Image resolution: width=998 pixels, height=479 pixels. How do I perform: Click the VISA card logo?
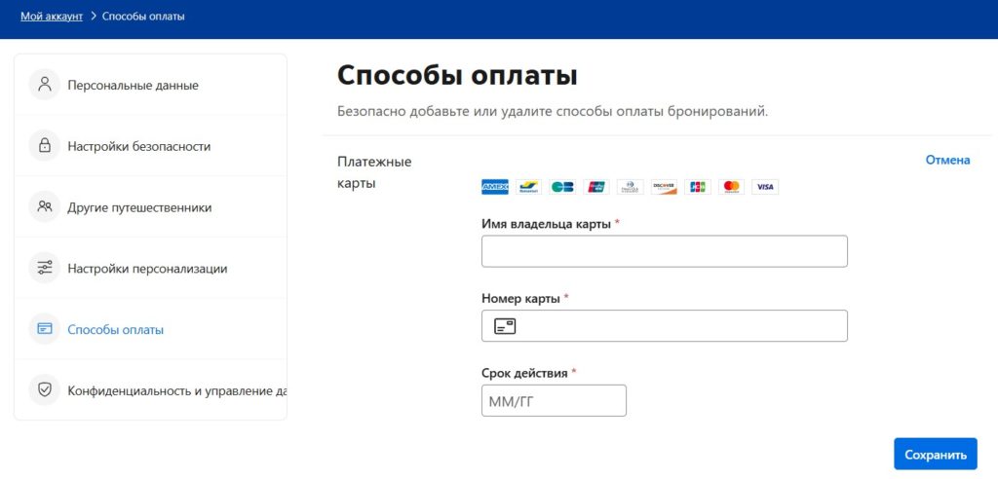(765, 186)
